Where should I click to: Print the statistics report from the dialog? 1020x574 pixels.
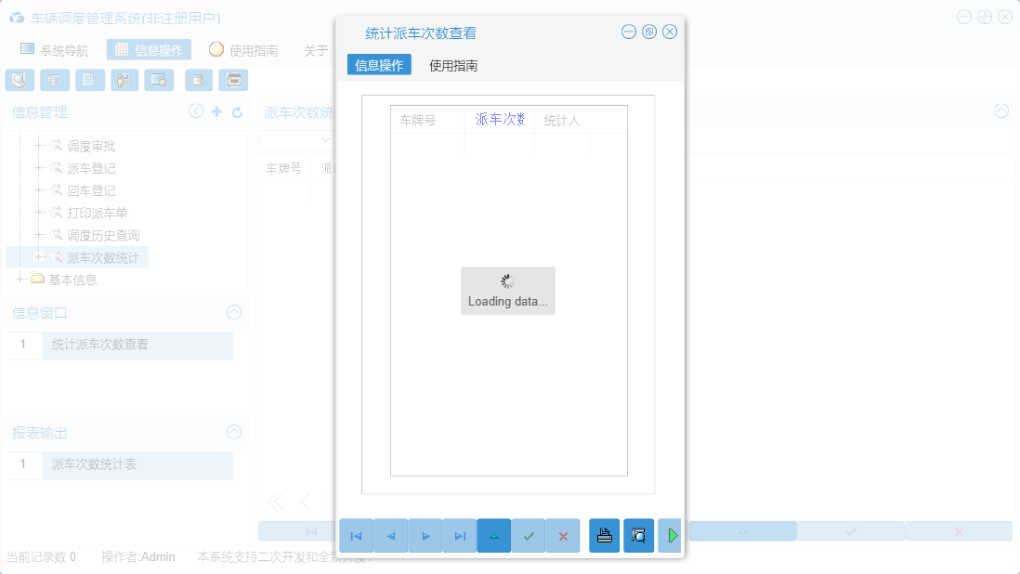tap(604, 536)
